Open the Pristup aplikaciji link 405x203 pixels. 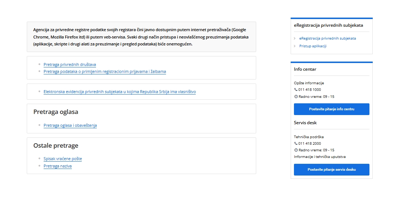[313, 46]
